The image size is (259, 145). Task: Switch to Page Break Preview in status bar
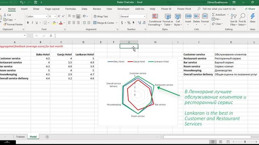pos(228,142)
